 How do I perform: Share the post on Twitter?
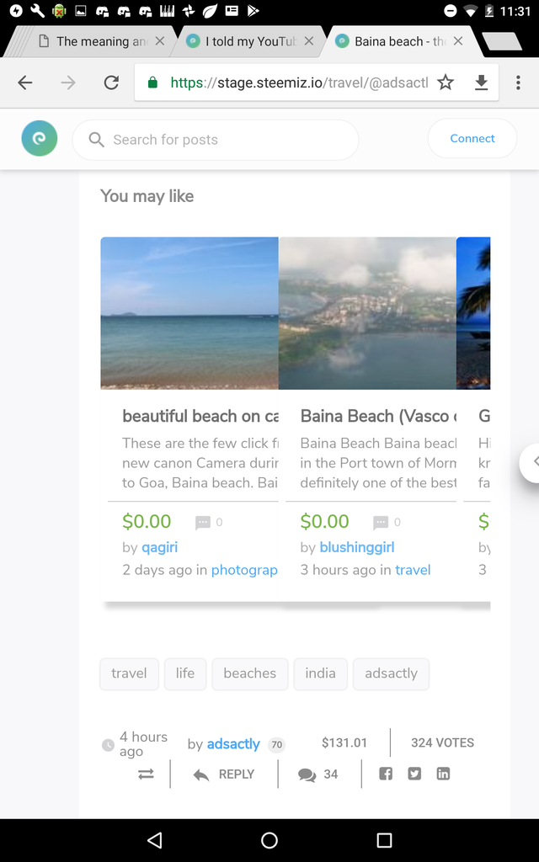[x=414, y=774]
